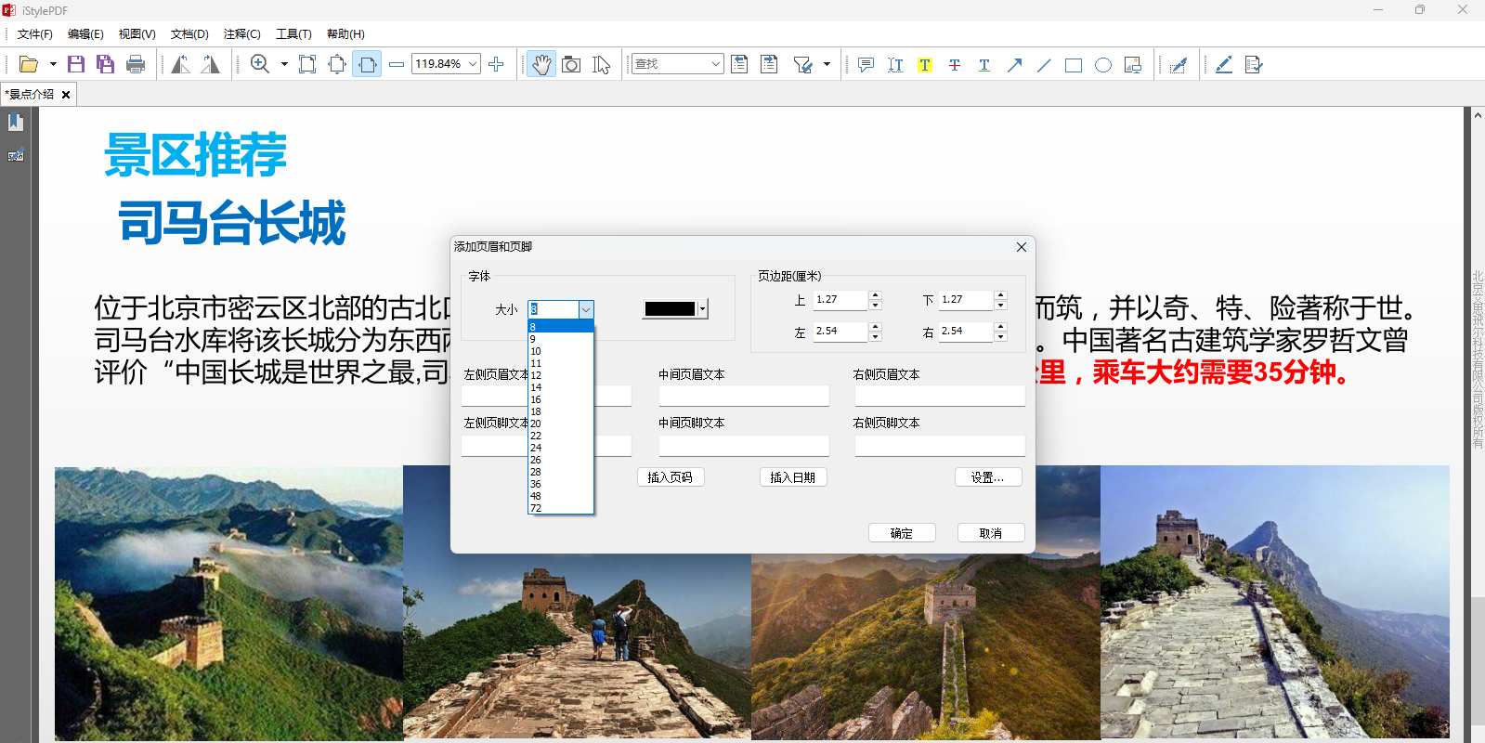The width and height of the screenshot is (1485, 743).
Task: Add a sticky note comment
Action: coord(866,65)
